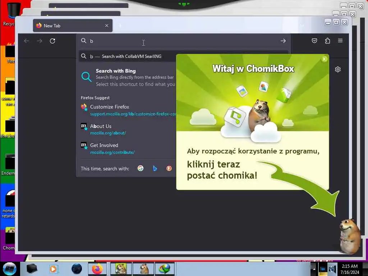Viewport: 368px width, 276px height.
Task: Click the support.mozilla.org customize-firefox URL
Action: pos(133,114)
